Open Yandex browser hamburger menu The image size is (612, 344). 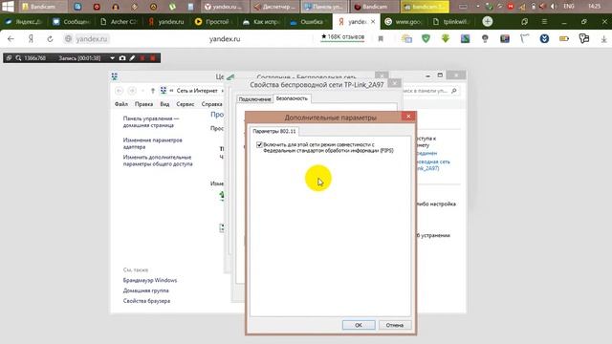click(544, 22)
